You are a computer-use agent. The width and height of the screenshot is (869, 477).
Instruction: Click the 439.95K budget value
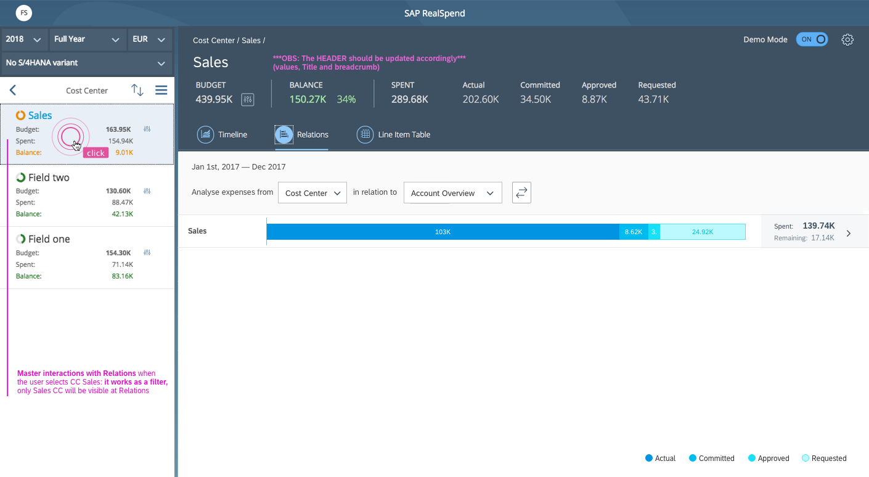pos(214,99)
